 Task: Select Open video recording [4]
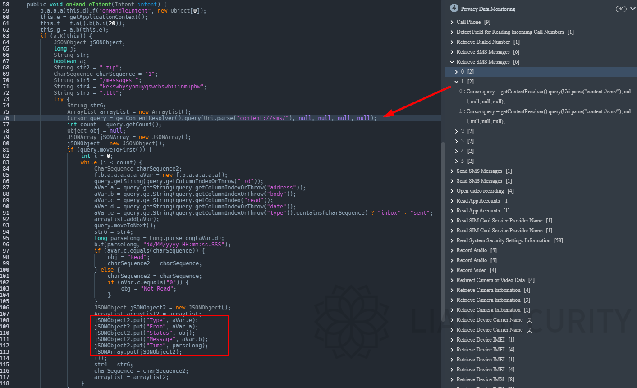(x=485, y=191)
